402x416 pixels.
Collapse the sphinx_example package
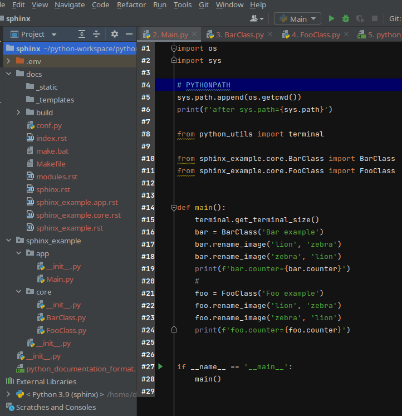pos(8,241)
